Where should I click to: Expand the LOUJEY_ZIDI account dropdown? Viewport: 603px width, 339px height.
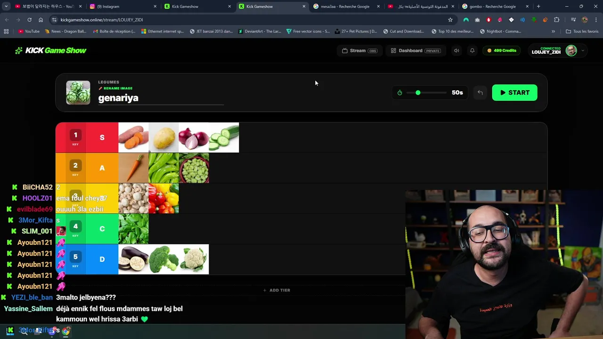[583, 50]
